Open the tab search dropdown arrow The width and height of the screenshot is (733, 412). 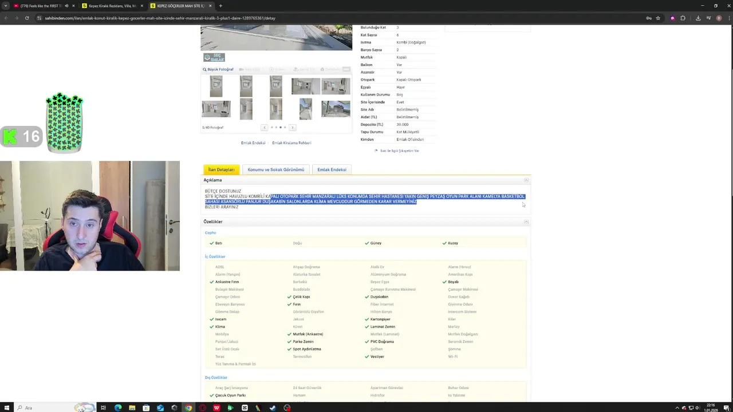coord(6,6)
